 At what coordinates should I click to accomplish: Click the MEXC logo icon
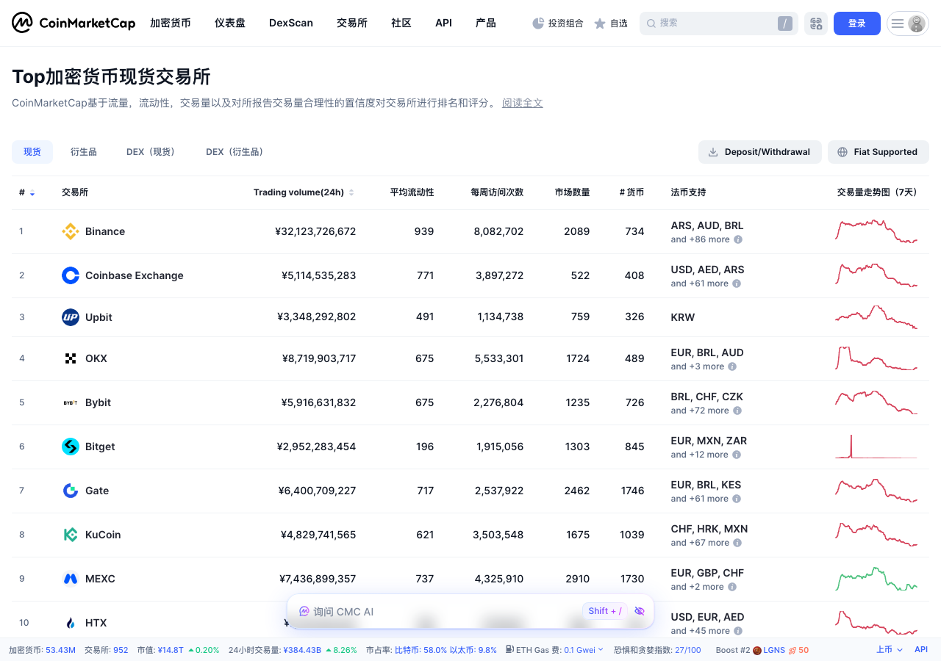pyautogui.click(x=71, y=579)
